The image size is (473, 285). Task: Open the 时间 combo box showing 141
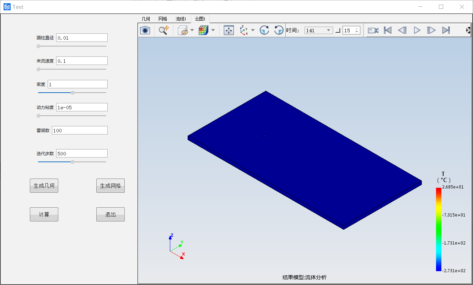(x=318, y=31)
